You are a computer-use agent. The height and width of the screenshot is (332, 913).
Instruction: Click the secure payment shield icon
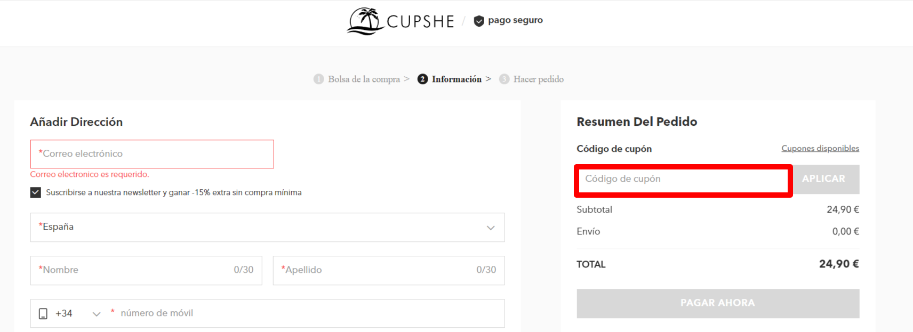479,21
